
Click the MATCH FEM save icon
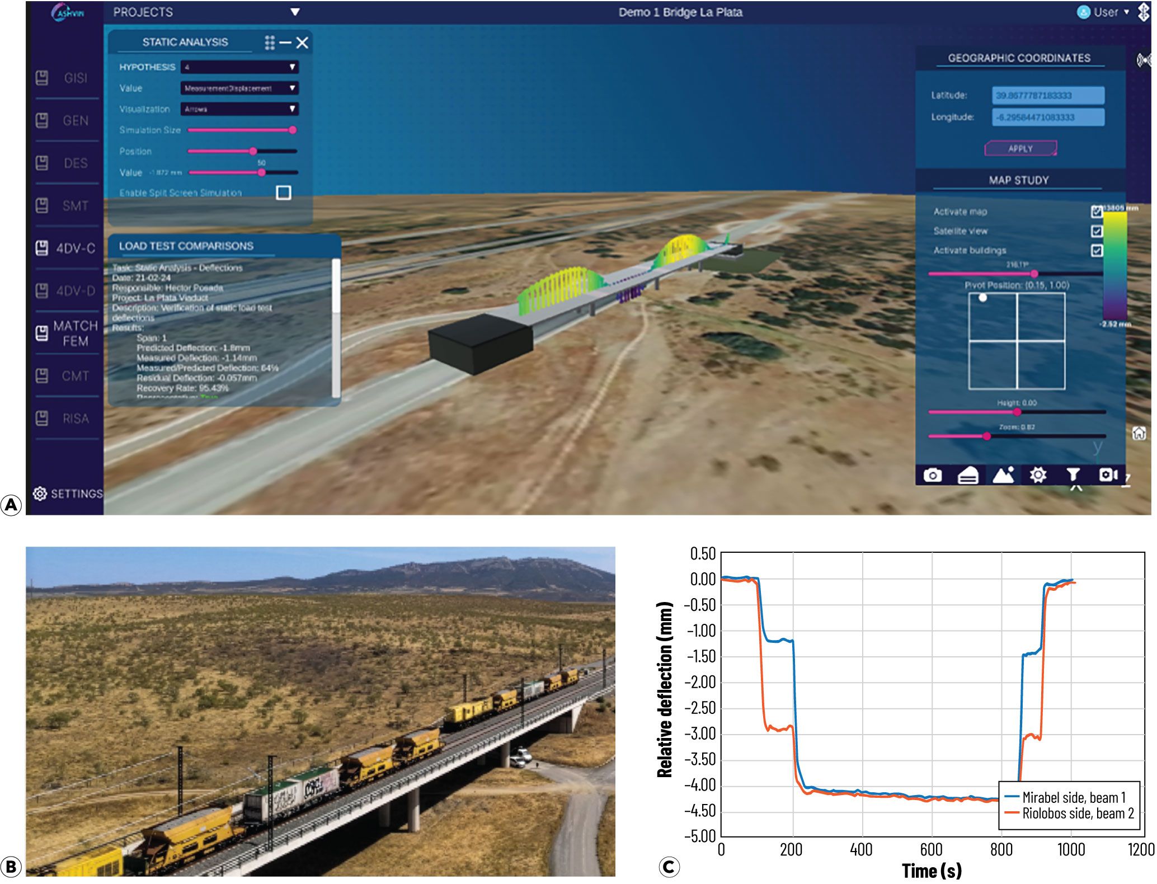pyautogui.click(x=42, y=333)
